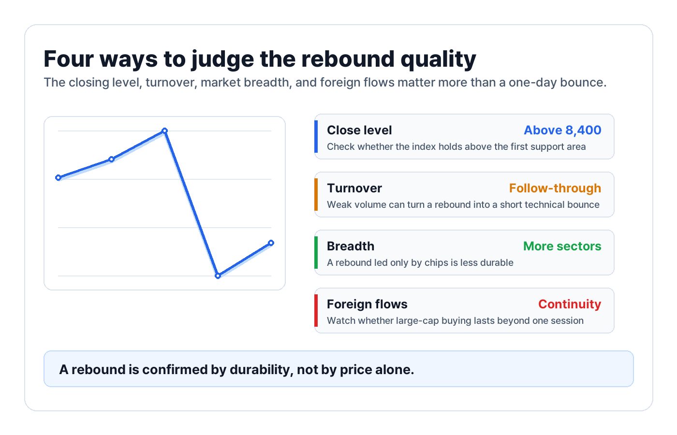This screenshot has height=435, width=677.
Task: Click the 'Above 8,400' value label
Action: [x=562, y=130]
